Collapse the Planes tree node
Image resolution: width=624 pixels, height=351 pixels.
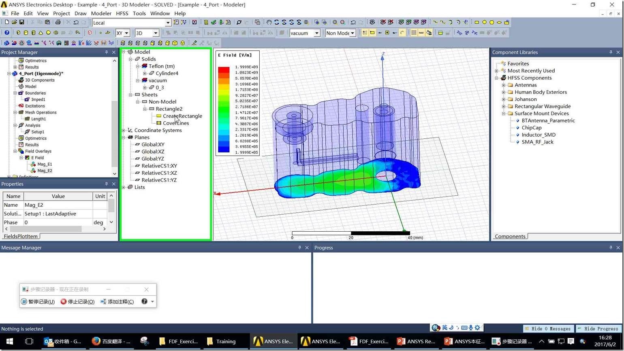pos(124,137)
